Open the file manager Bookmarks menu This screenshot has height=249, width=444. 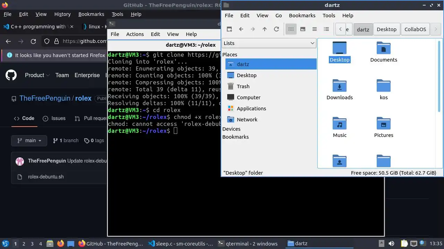click(302, 16)
